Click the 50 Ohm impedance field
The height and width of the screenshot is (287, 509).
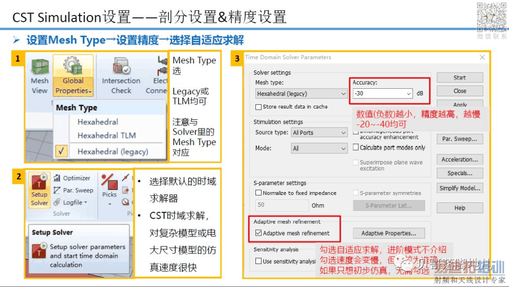[x=282, y=205]
